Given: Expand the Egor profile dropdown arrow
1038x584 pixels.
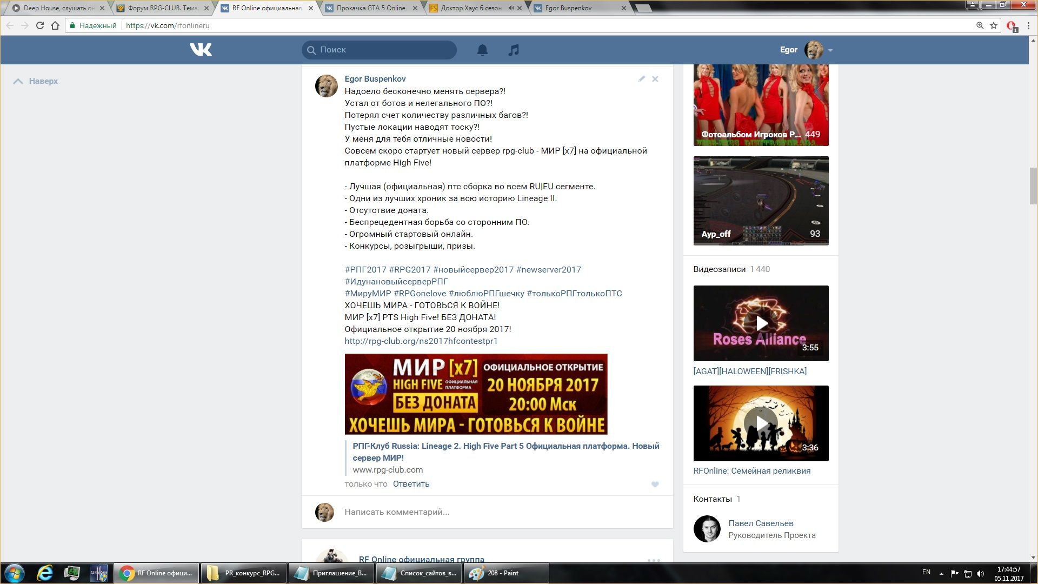Looking at the screenshot, I should pyautogui.click(x=830, y=50).
